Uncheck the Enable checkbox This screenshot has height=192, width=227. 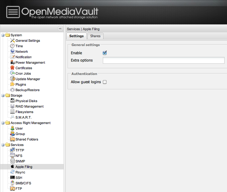105,53
